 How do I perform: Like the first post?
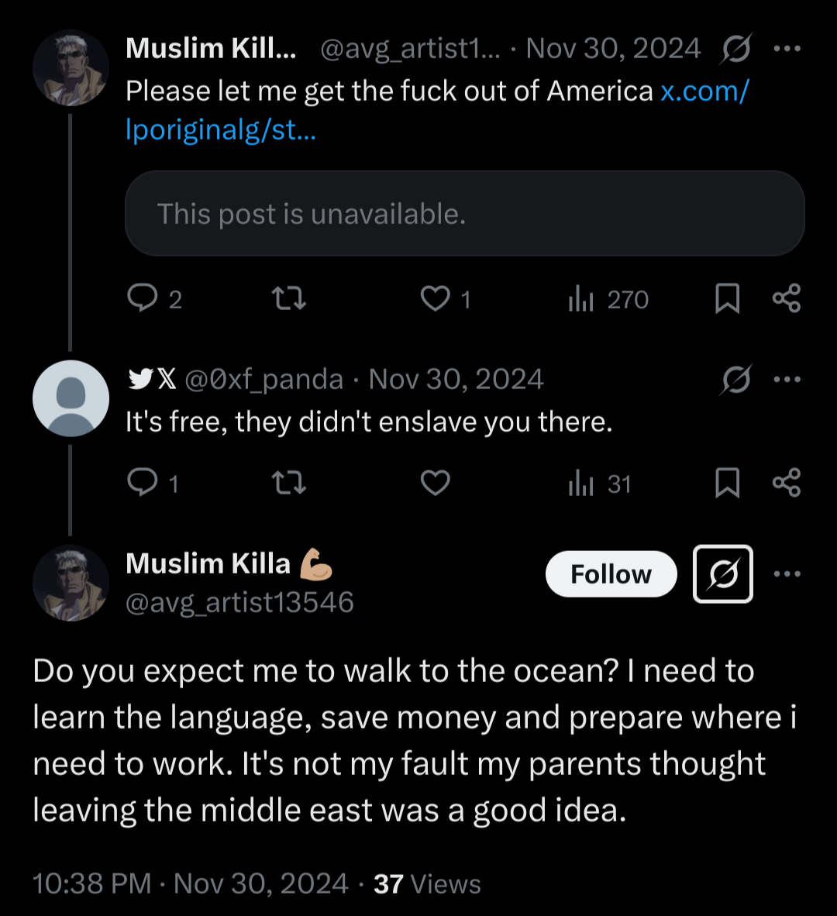[435, 298]
